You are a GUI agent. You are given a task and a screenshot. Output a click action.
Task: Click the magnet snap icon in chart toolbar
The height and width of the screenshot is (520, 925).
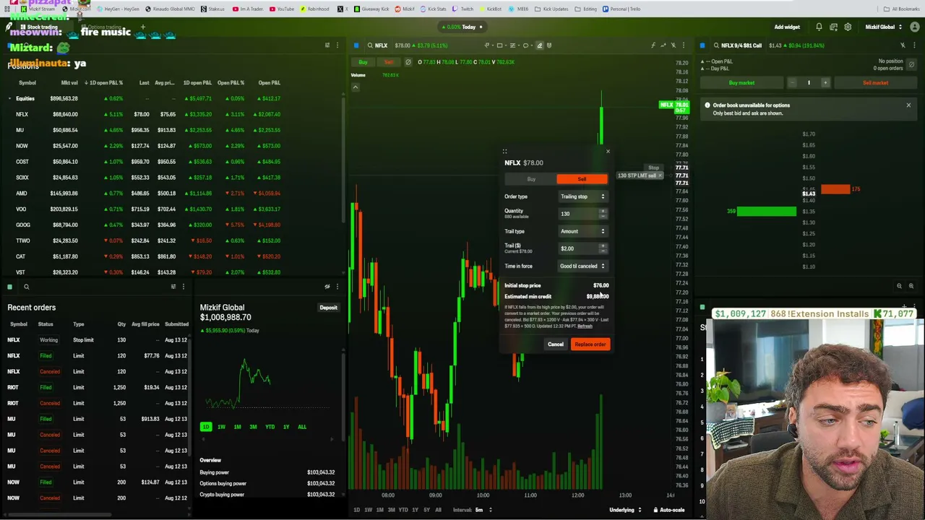tap(549, 45)
